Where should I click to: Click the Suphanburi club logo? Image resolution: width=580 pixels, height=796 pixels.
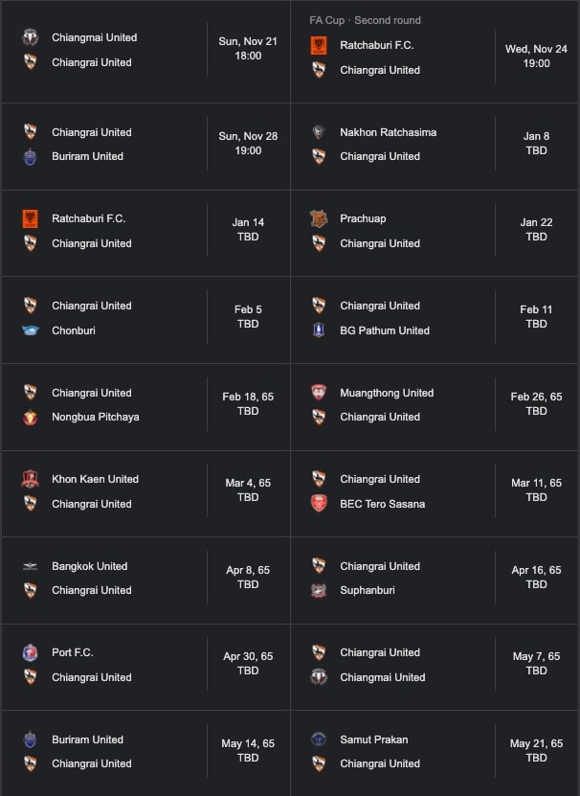point(319,590)
